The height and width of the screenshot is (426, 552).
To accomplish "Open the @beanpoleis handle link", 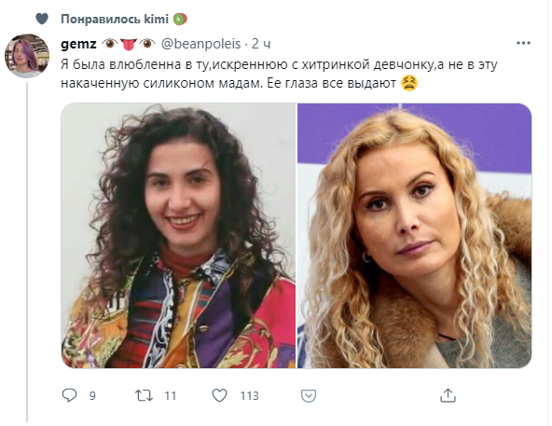I will (200, 44).
